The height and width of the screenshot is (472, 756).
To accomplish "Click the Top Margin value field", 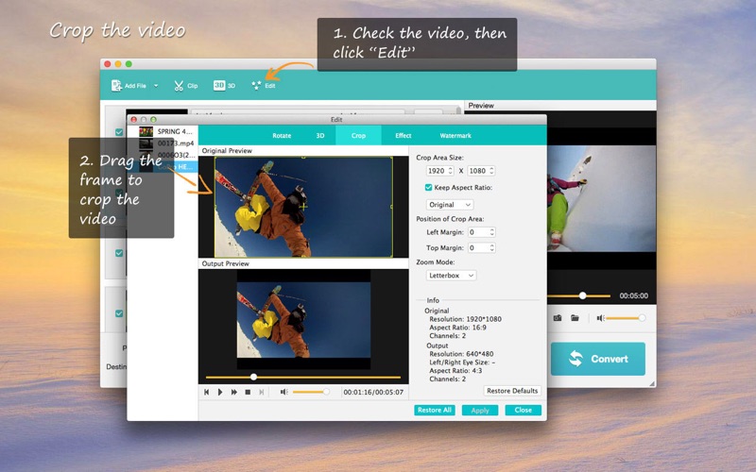I will coord(478,247).
